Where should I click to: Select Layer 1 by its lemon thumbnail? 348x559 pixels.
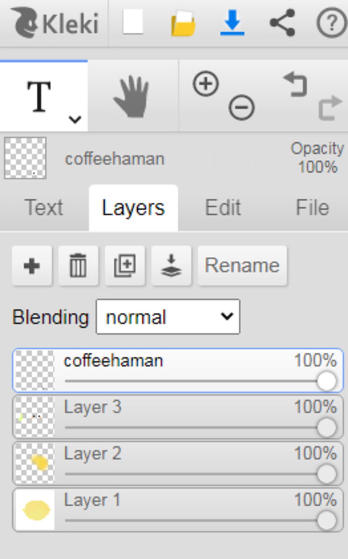(x=35, y=510)
